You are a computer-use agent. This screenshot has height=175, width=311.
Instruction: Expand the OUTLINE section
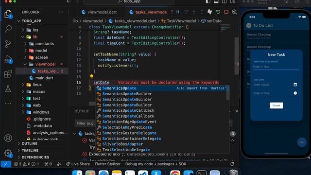[x=42, y=143]
